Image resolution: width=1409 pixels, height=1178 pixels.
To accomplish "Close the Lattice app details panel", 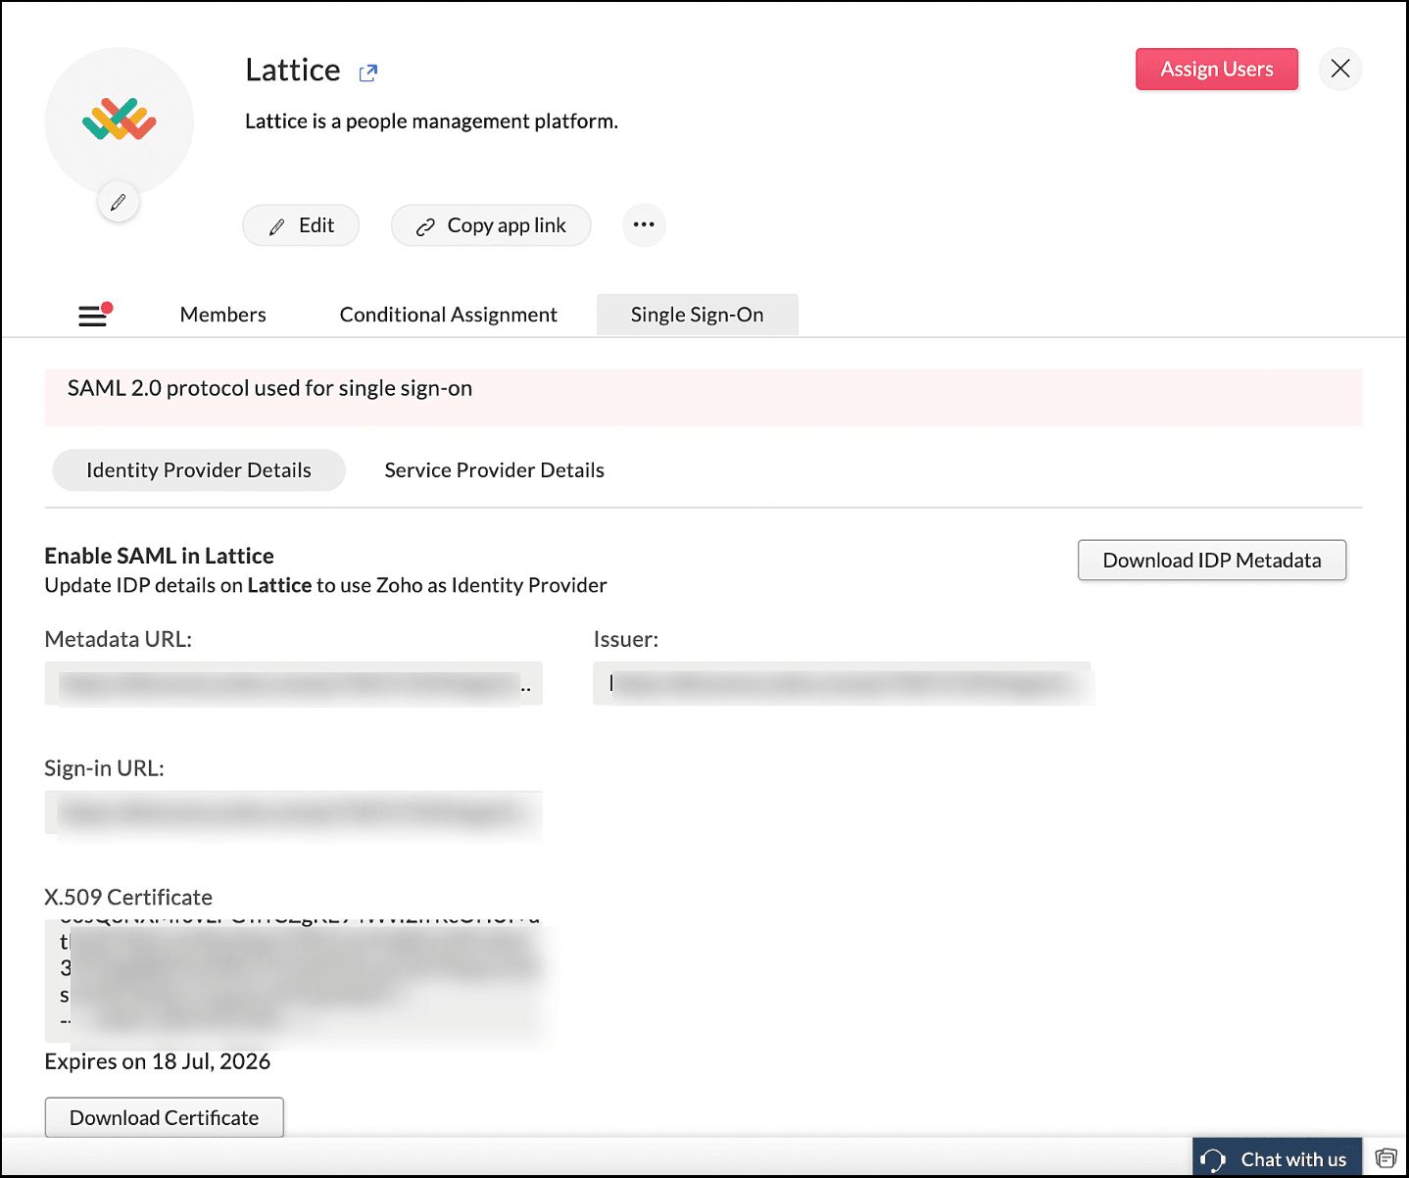I will [x=1340, y=69].
